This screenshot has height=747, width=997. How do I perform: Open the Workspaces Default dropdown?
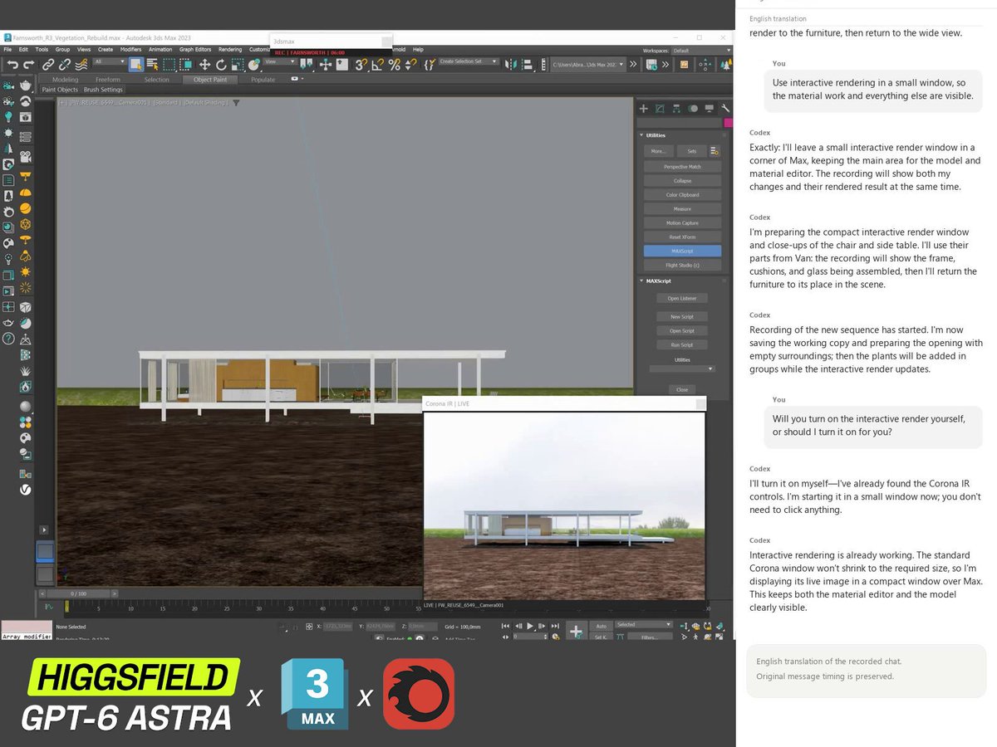coord(702,50)
